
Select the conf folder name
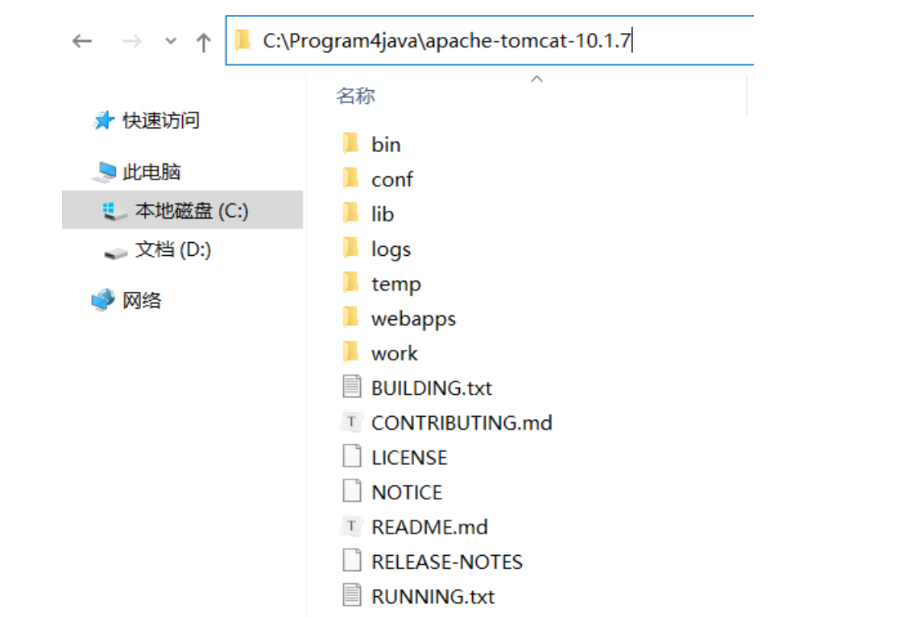[x=392, y=179]
